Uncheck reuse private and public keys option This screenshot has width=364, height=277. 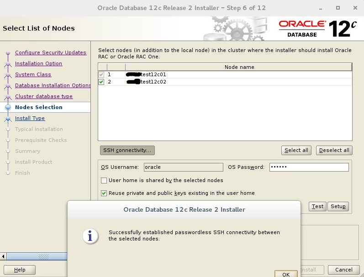pyautogui.click(x=104, y=193)
